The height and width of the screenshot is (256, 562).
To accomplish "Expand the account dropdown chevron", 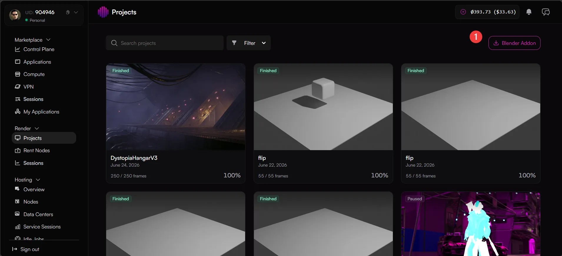I will tap(76, 12).
